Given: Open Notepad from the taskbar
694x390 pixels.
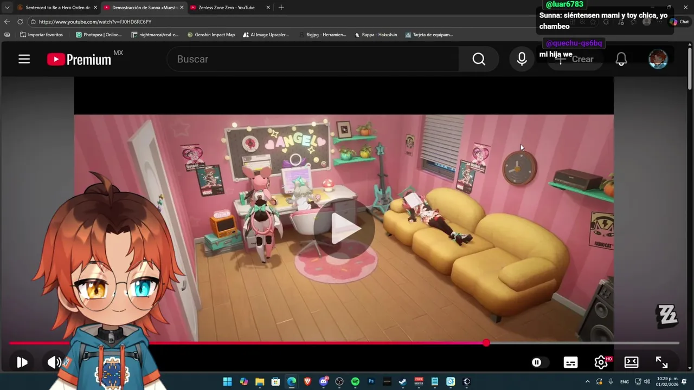Looking at the screenshot, I should 435,382.
